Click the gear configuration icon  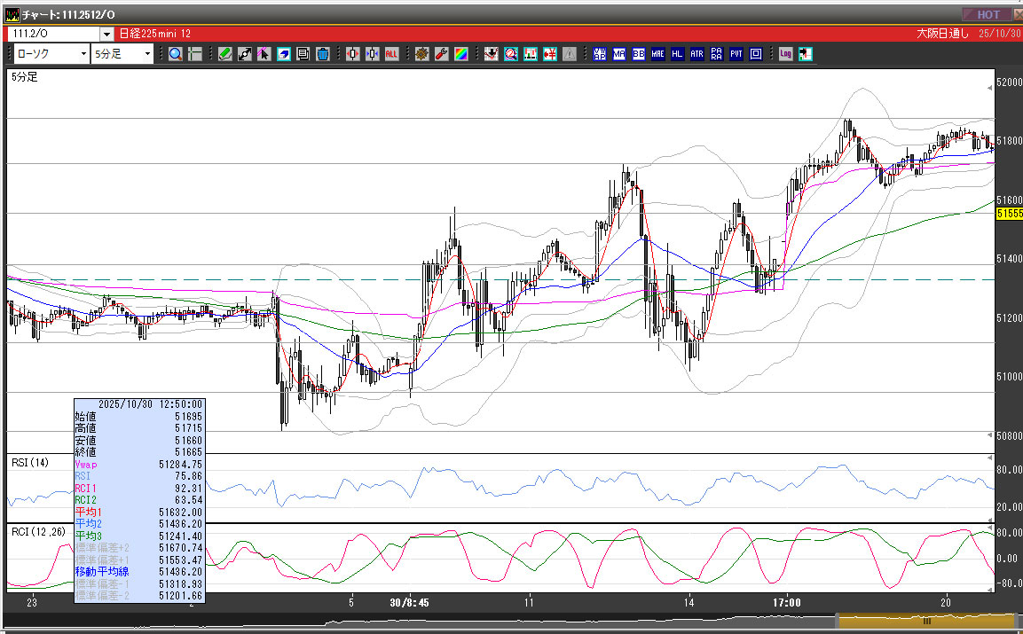tap(421, 54)
